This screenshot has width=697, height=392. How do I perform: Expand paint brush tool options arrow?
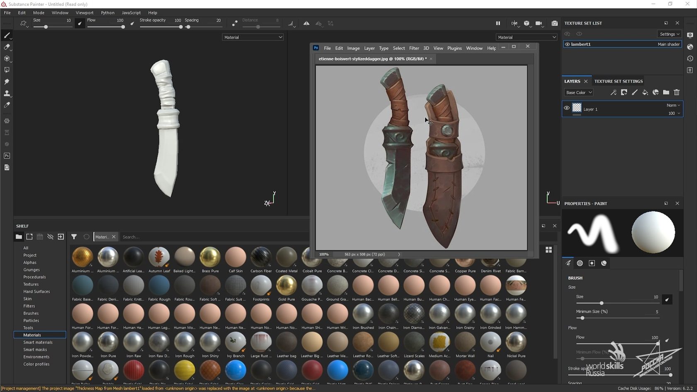[x=11, y=39]
